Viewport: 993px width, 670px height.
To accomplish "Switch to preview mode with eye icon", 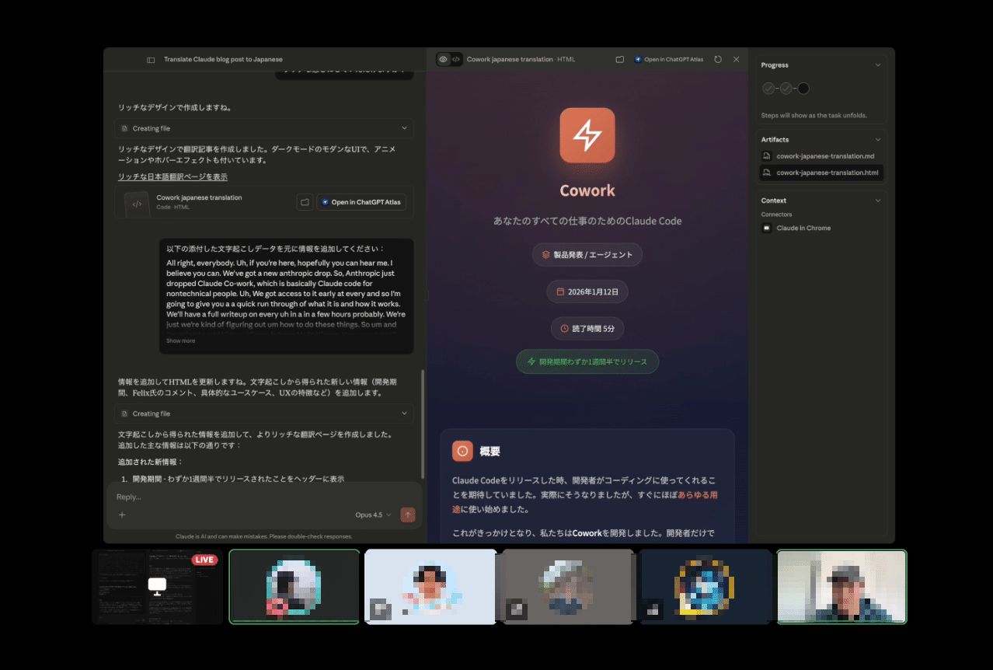I will (x=443, y=59).
